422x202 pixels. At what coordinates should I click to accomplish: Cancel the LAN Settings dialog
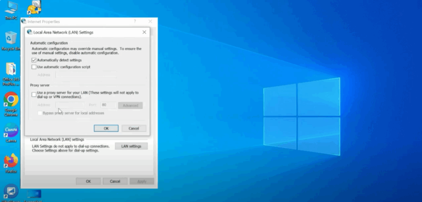click(x=134, y=129)
